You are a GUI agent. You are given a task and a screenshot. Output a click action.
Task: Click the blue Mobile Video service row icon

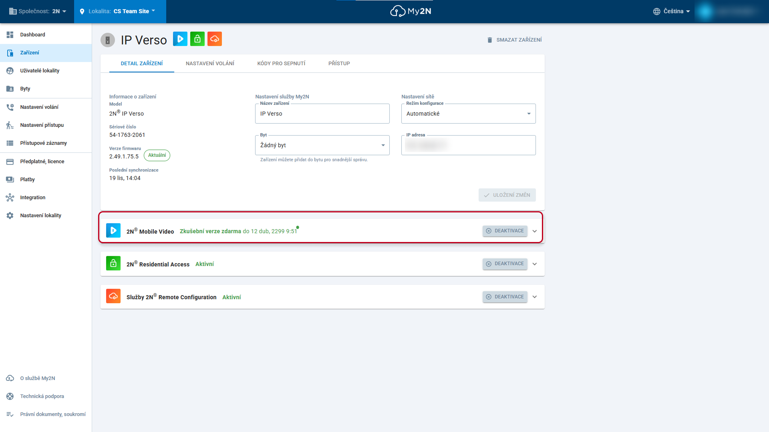[113, 231]
